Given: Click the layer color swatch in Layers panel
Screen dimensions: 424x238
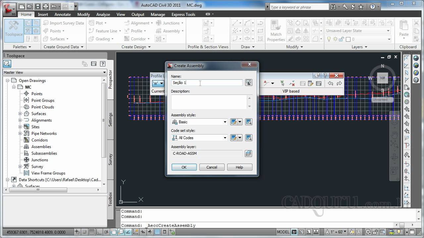Looking at the screenshot, I should pyautogui.click(x=348, y=39).
